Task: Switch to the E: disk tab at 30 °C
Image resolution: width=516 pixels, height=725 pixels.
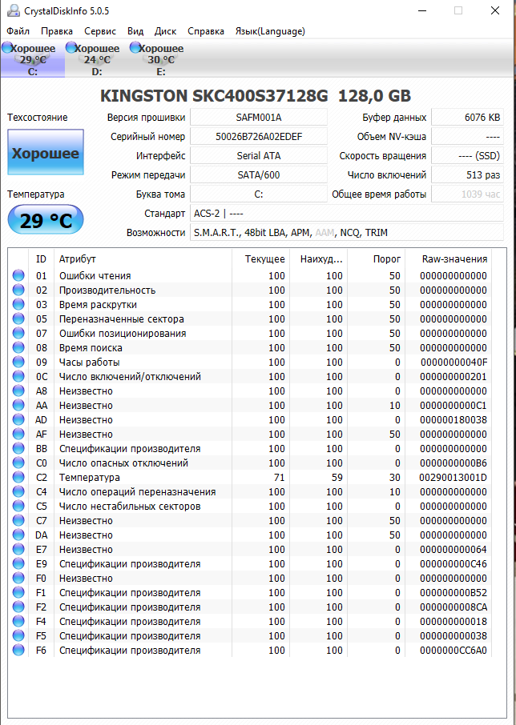Action: click(160, 59)
